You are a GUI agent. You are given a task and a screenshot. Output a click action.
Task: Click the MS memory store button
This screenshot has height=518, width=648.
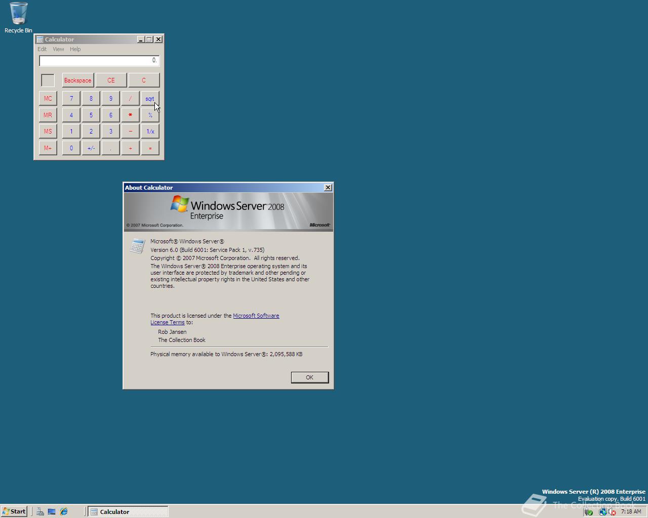point(48,132)
